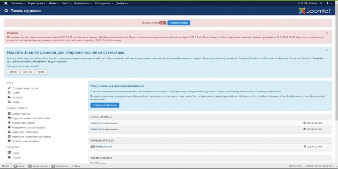This screenshot has height=169, width=338.
Task: Click the Joomla! brand logo in header
Action: [314, 11]
